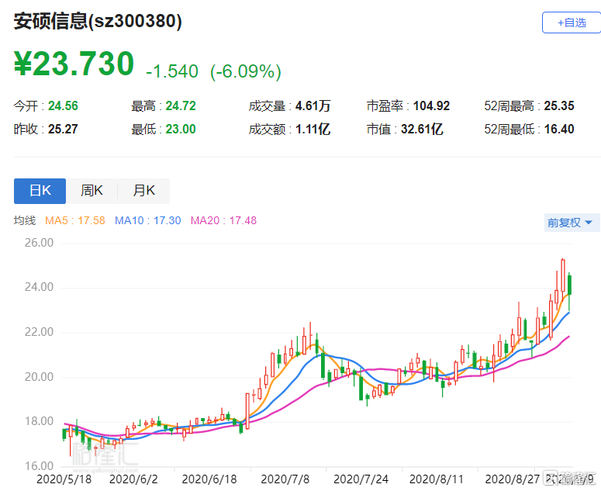Screen dimensions: 601x491
Task: Click the 2020/6/2 date axis label
Action: click(x=133, y=479)
